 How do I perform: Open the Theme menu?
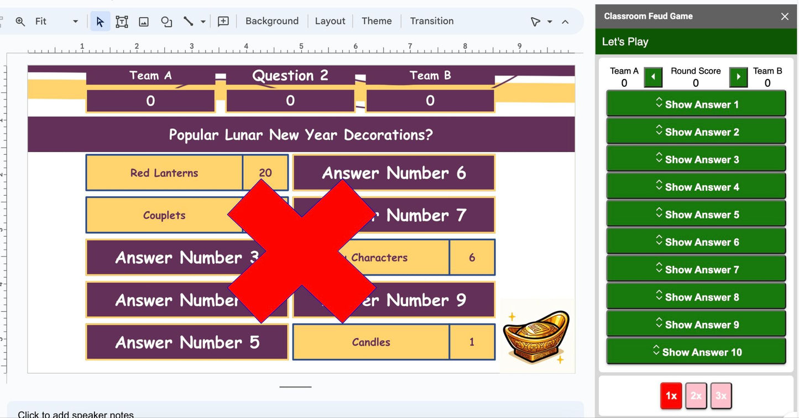point(377,21)
